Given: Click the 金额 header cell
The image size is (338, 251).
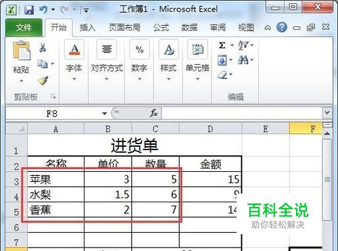Looking at the screenshot, I should [210, 164].
